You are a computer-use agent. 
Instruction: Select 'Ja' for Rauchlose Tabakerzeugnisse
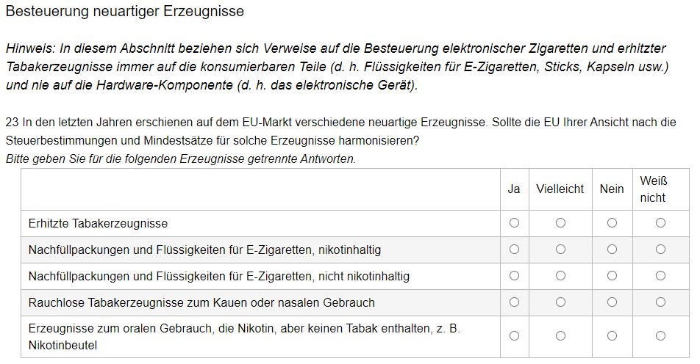(514, 302)
